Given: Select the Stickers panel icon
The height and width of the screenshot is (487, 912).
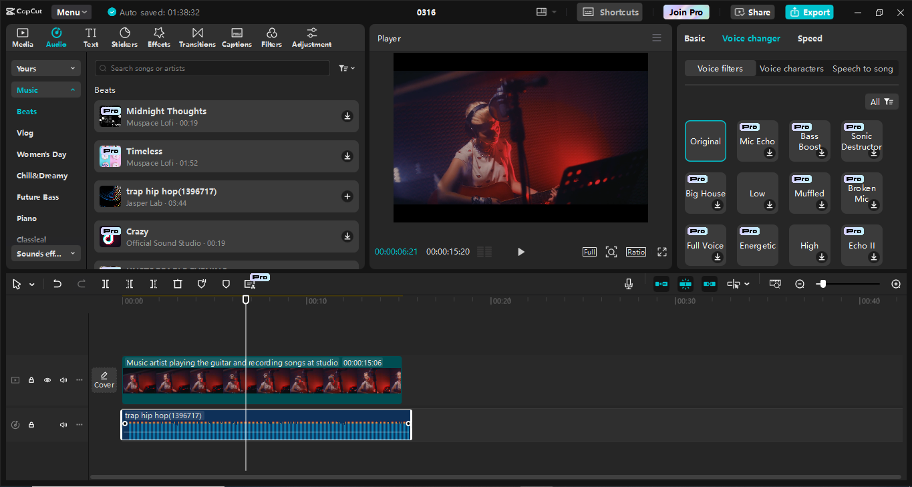Looking at the screenshot, I should 124,37.
